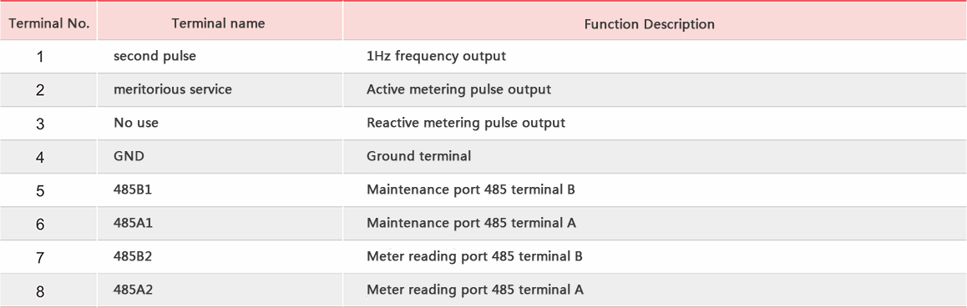Click 'Meter reading port 485 terminal A' text
Screen dimensions: 967x308
tap(475, 290)
